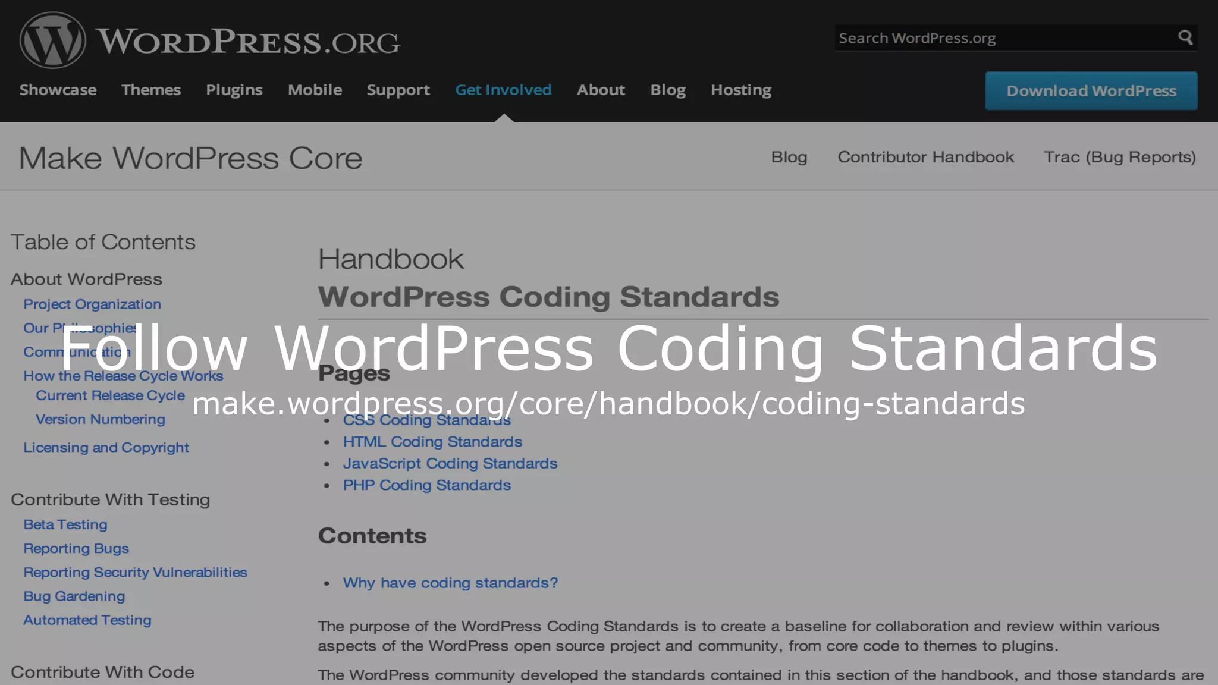Viewport: 1218px width, 685px height.
Task: Open the Support menu item
Action: [398, 90]
